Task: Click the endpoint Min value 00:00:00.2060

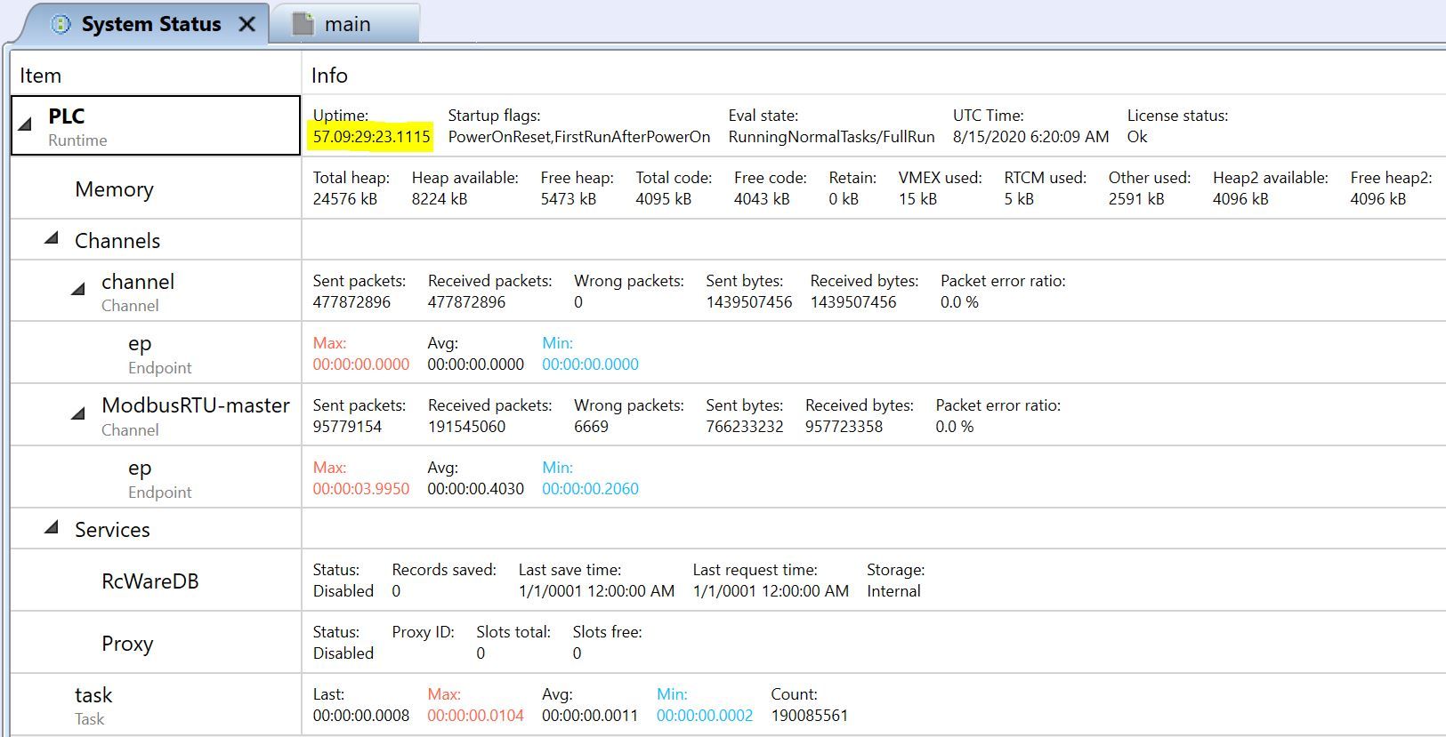Action: 590,488
